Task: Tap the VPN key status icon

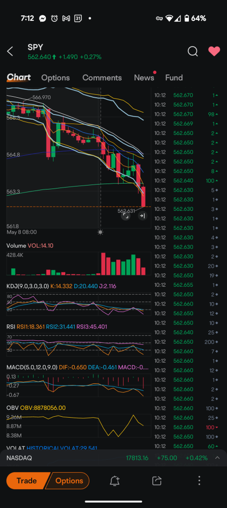Action: (160, 18)
